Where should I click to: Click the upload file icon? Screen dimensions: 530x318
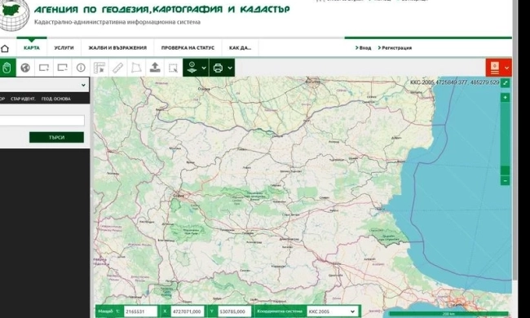[x=155, y=68]
